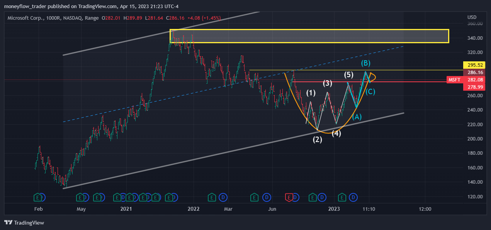
Task: Click the high value H289.89
Action: click(133, 18)
